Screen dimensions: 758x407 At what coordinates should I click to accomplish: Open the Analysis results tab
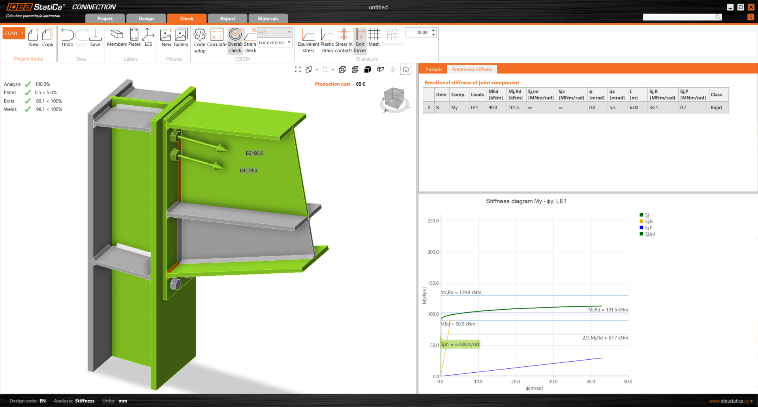point(433,69)
